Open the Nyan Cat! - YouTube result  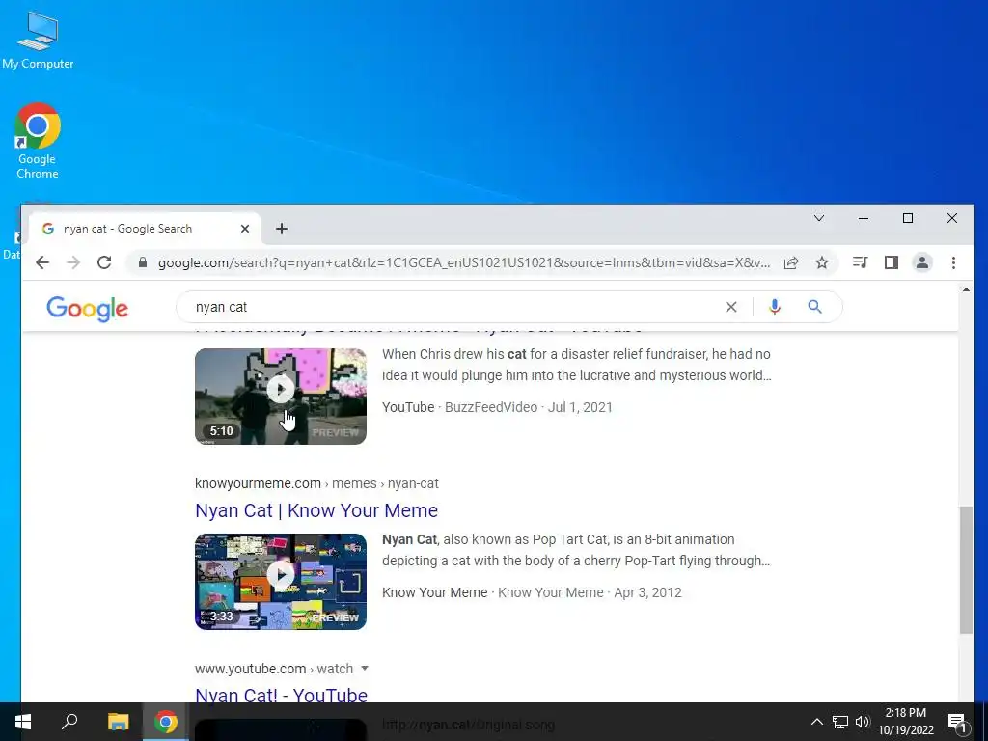(281, 695)
